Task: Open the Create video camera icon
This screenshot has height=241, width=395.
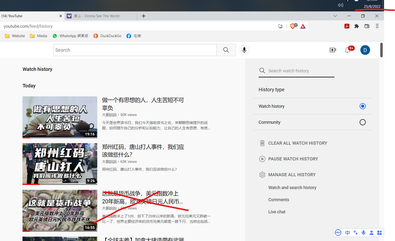Action: click(333, 50)
